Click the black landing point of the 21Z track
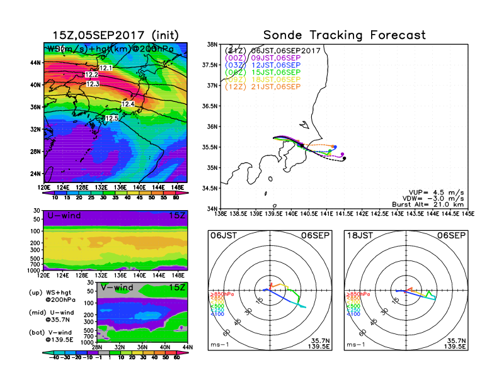The height and width of the screenshot is (385, 499). coord(345,158)
